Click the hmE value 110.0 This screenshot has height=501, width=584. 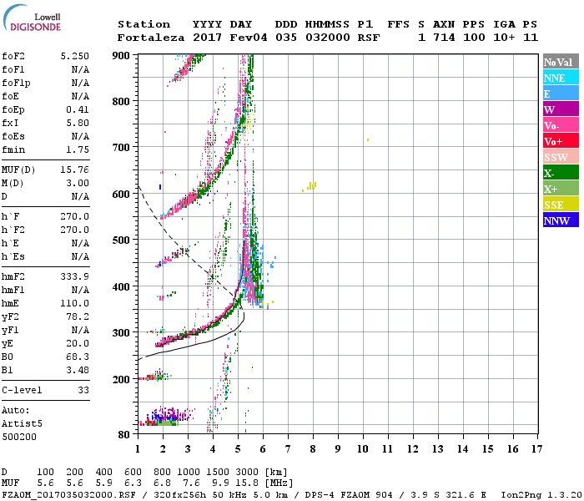pos(74,303)
